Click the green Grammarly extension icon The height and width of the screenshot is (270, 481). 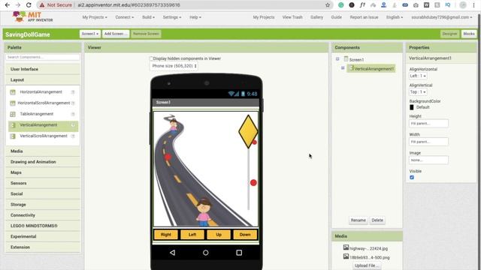[x=340, y=5]
